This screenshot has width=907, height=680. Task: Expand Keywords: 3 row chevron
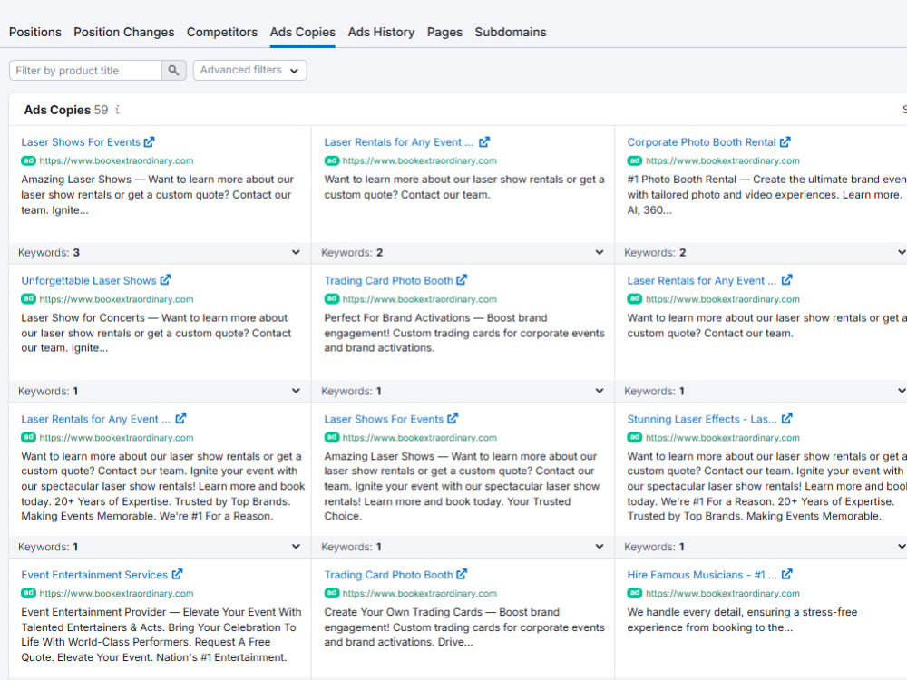(296, 252)
